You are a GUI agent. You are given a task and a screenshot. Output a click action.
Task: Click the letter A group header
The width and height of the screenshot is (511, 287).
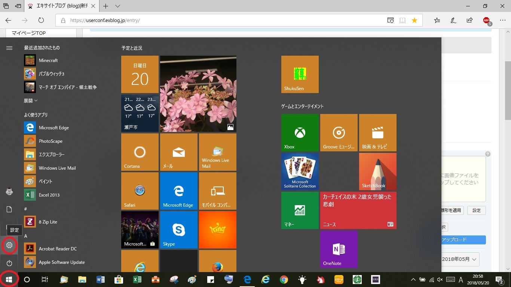point(26,236)
